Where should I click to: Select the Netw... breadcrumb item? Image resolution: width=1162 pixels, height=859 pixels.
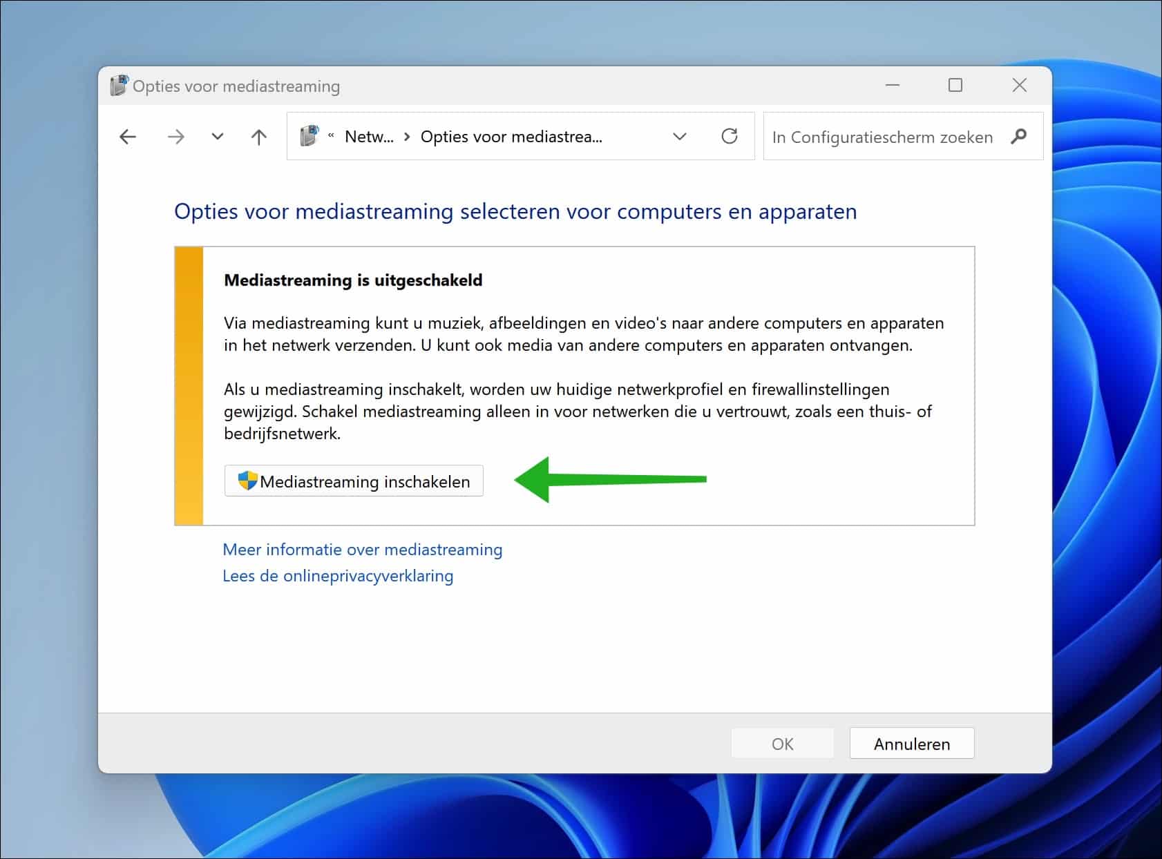click(368, 136)
